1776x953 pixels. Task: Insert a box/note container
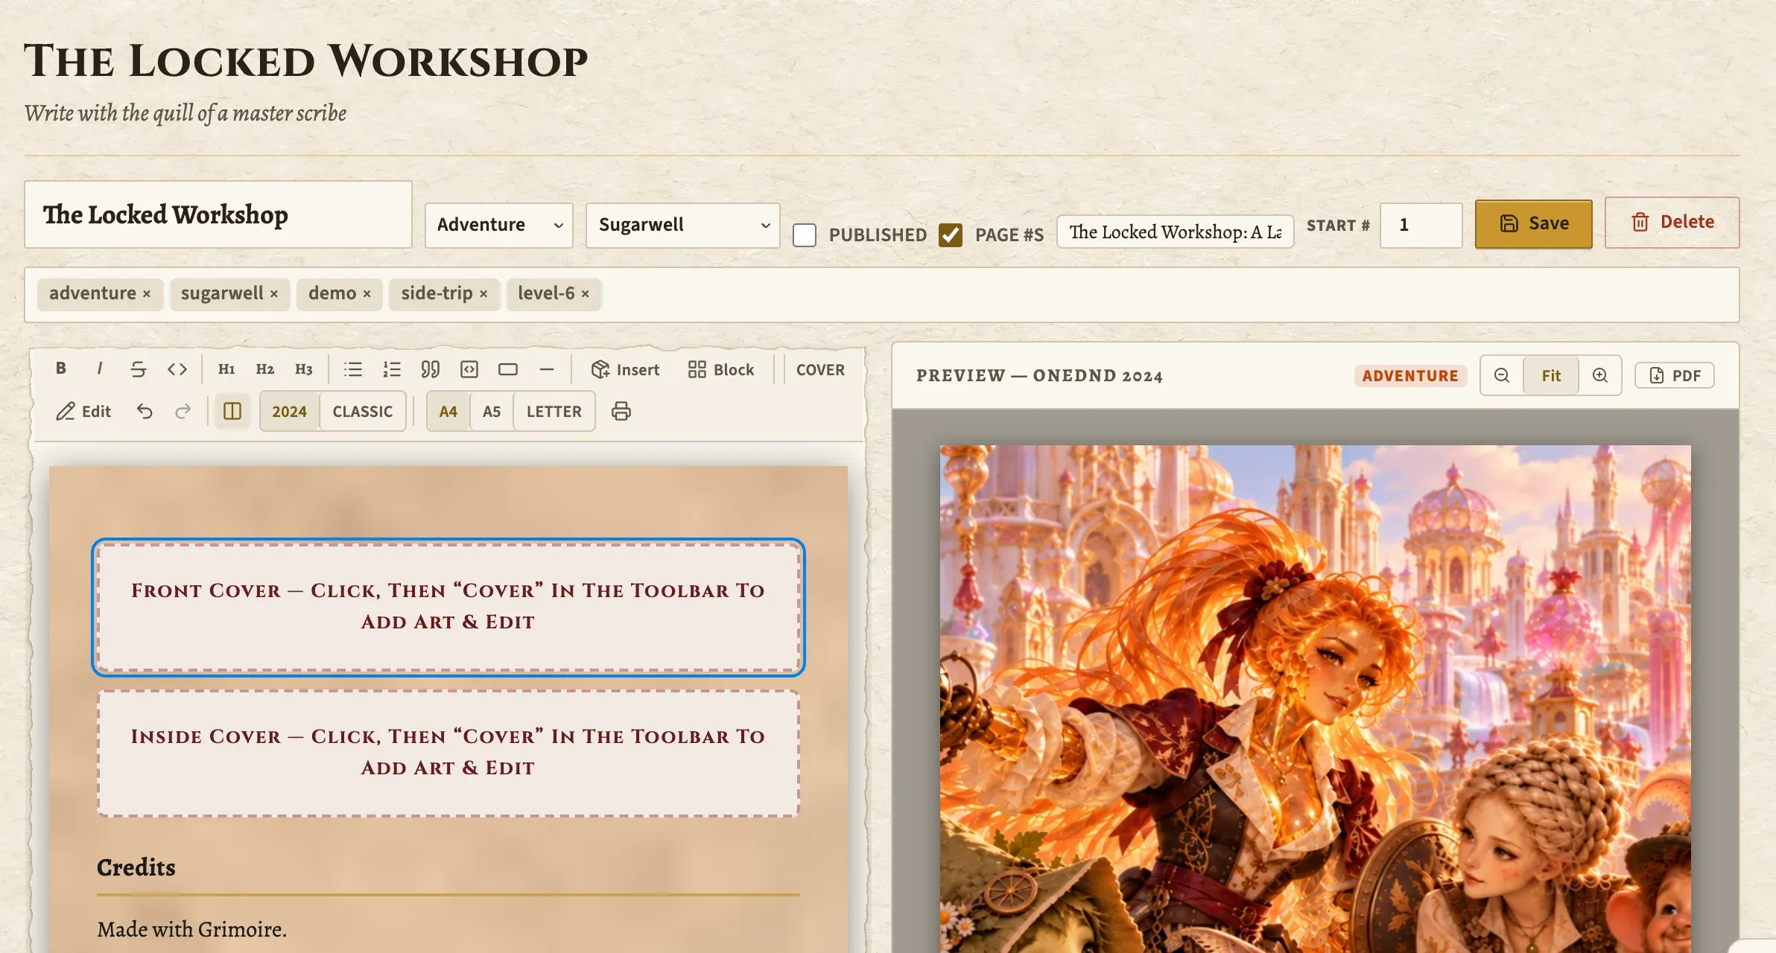(508, 369)
